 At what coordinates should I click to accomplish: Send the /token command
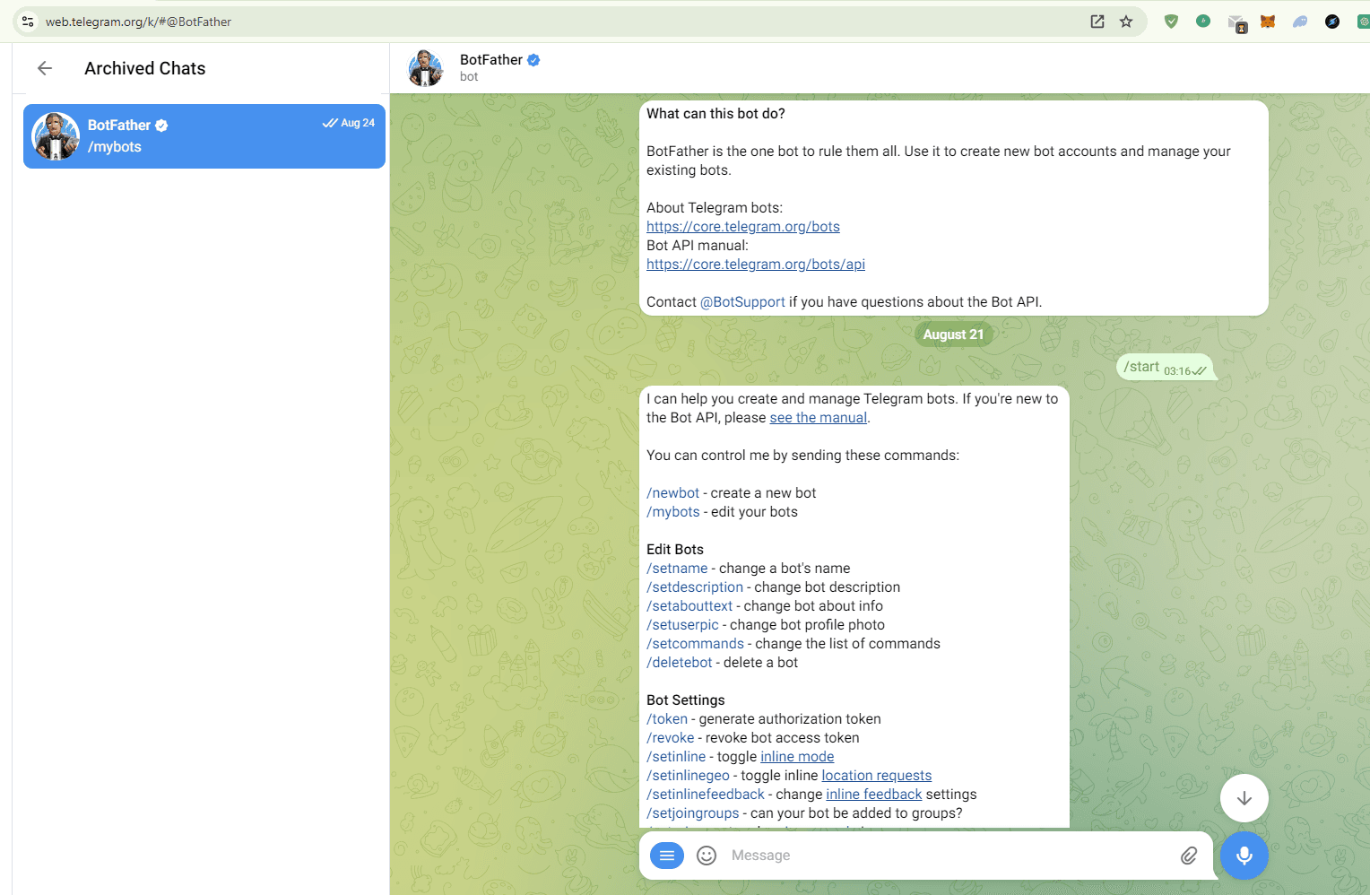click(x=667, y=719)
